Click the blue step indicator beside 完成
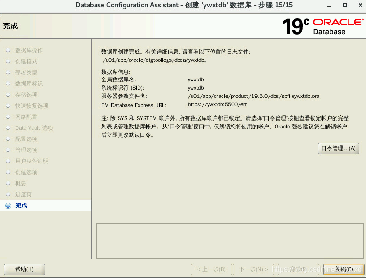The height and width of the screenshot is (278, 366). (x=8, y=205)
